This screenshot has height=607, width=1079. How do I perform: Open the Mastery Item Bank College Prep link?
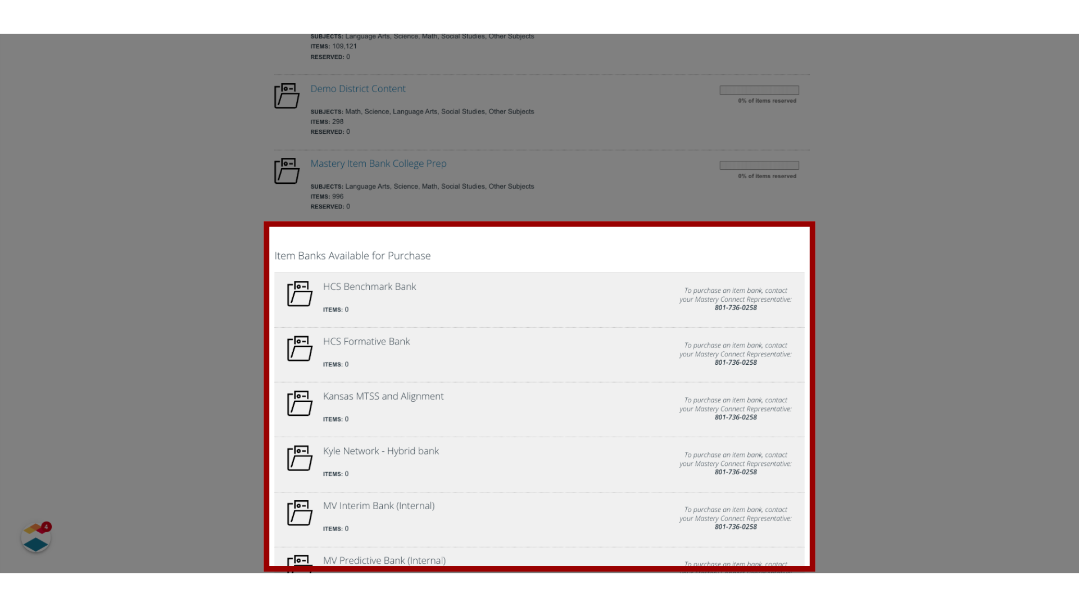point(378,162)
